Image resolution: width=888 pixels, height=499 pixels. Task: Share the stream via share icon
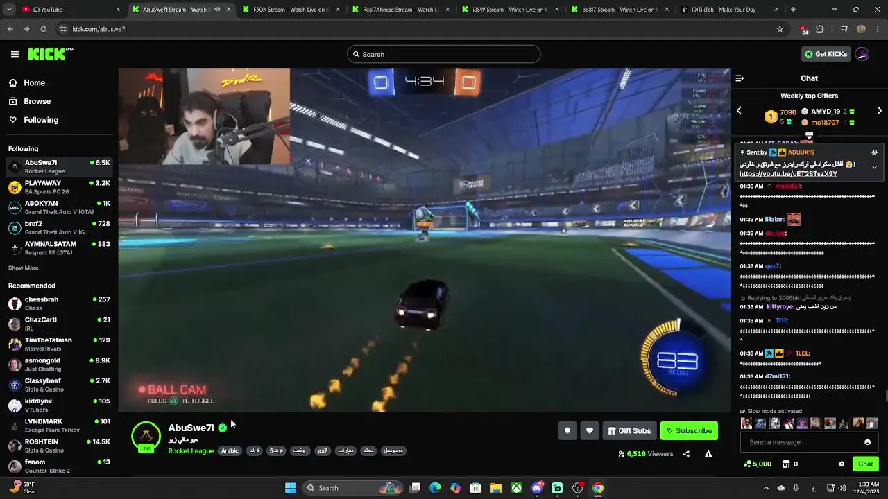[686, 454]
